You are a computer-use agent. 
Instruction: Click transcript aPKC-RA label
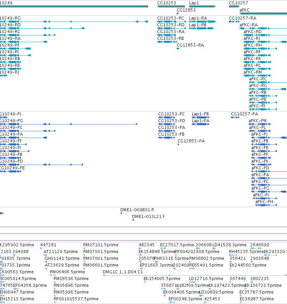(x=249, y=25)
